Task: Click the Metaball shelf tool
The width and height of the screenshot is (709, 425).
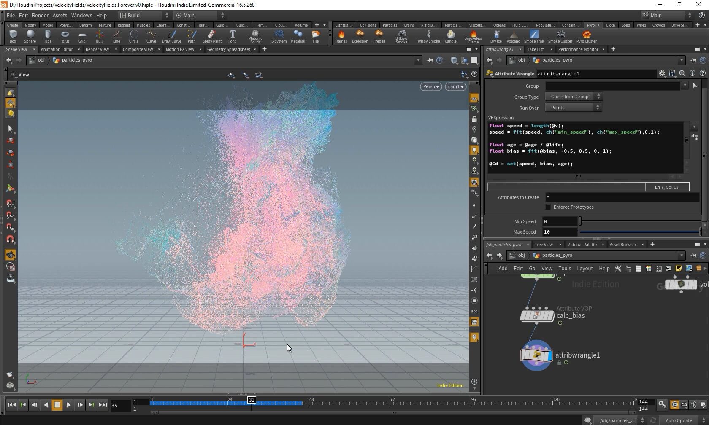Action: pyautogui.click(x=298, y=36)
